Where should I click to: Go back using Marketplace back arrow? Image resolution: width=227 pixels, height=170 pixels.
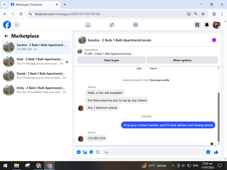coord(6,36)
